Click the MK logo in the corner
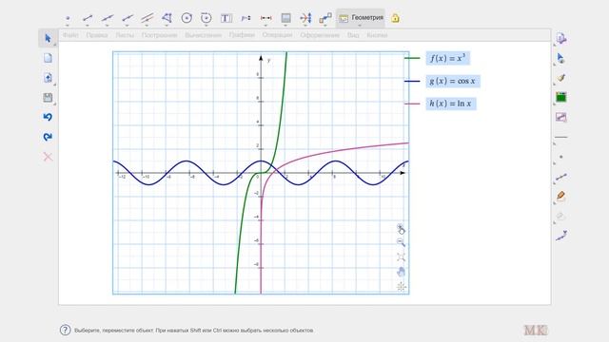The width and height of the screenshot is (609, 342). (x=536, y=330)
